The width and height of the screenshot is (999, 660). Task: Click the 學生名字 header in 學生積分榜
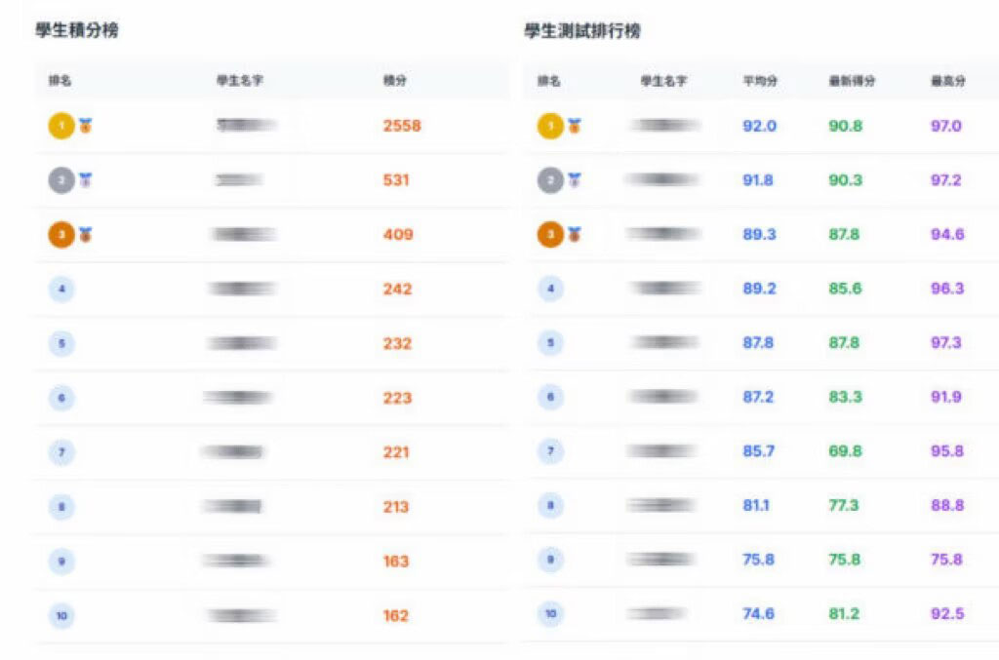tap(240, 80)
